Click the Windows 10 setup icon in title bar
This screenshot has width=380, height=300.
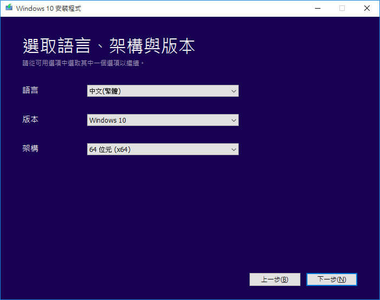(8, 9)
